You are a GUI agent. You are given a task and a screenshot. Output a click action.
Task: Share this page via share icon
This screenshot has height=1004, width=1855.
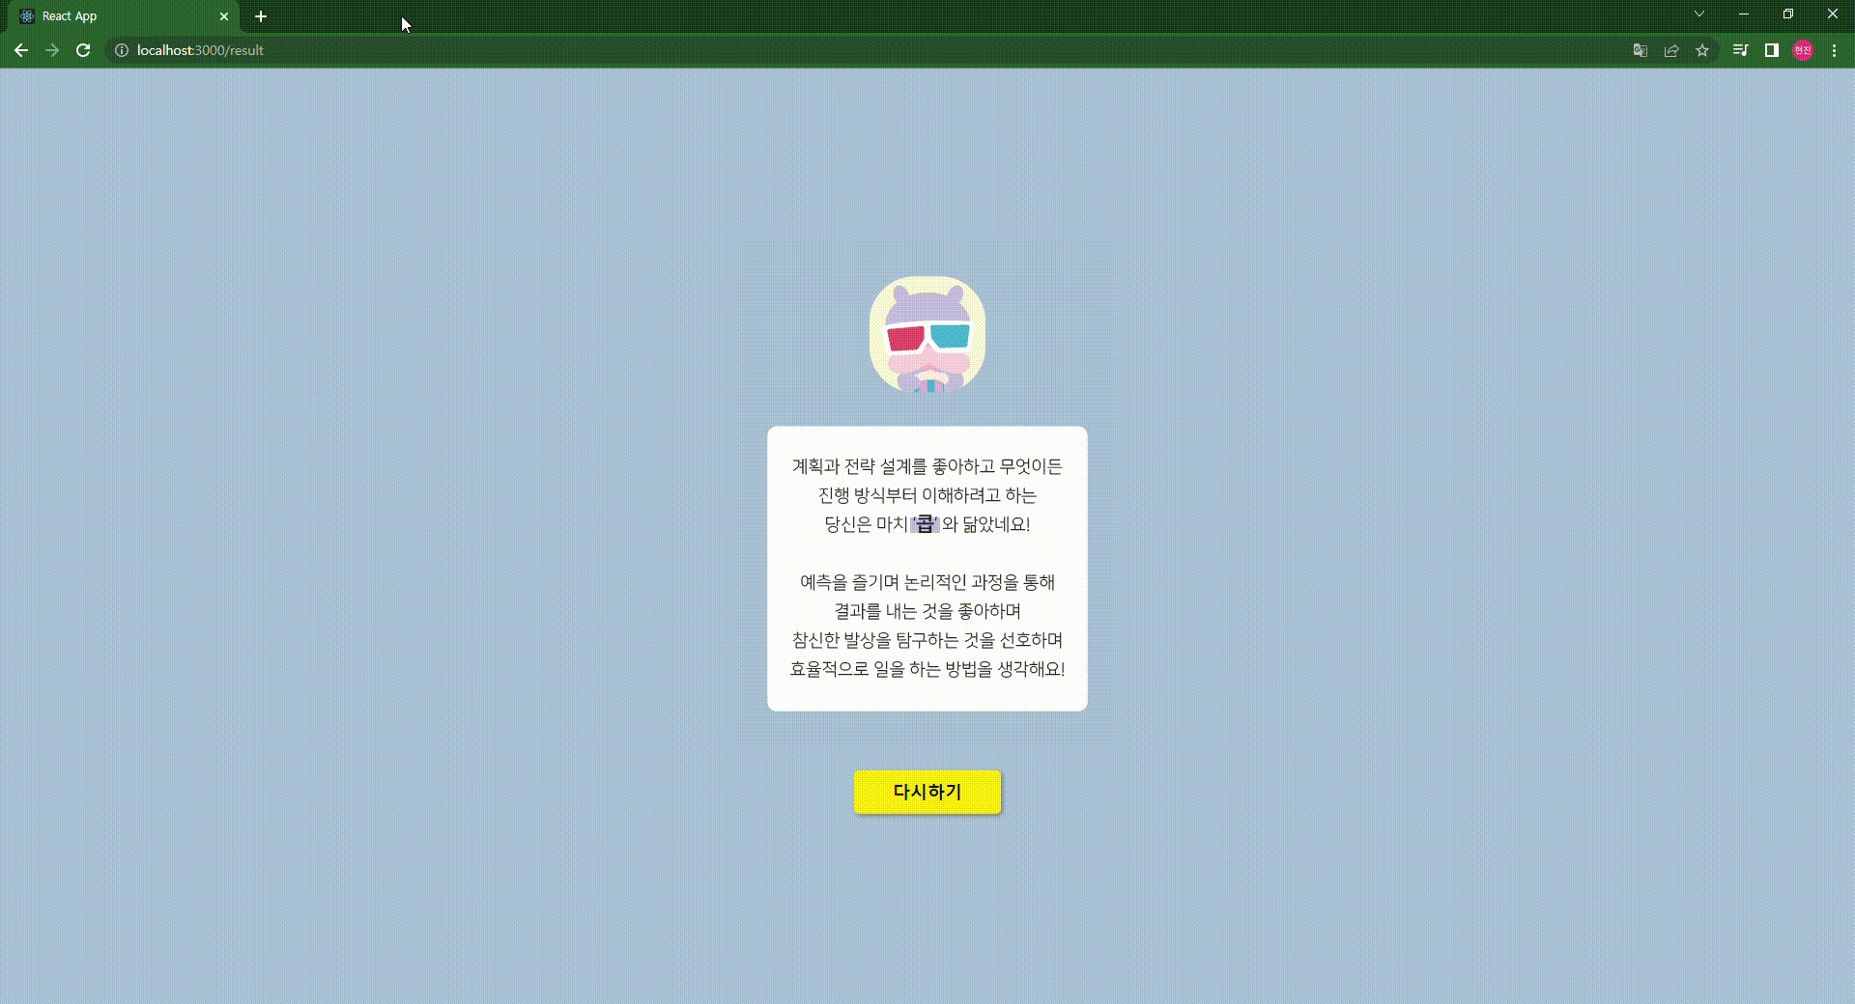(x=1671, y=50)
